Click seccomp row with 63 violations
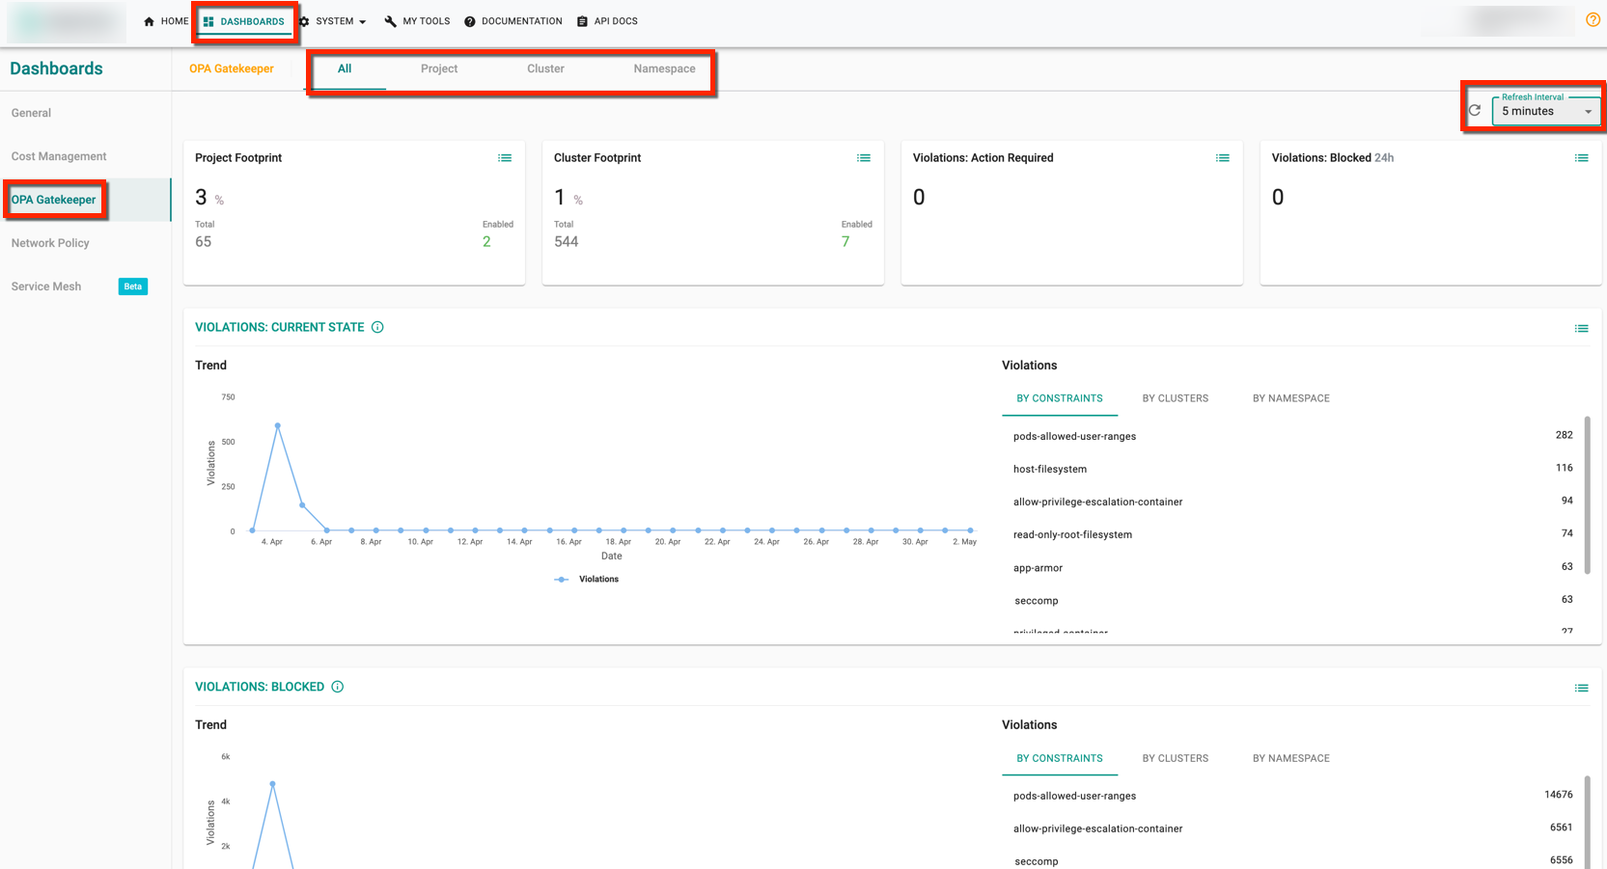 click(x=1291, y=600)
